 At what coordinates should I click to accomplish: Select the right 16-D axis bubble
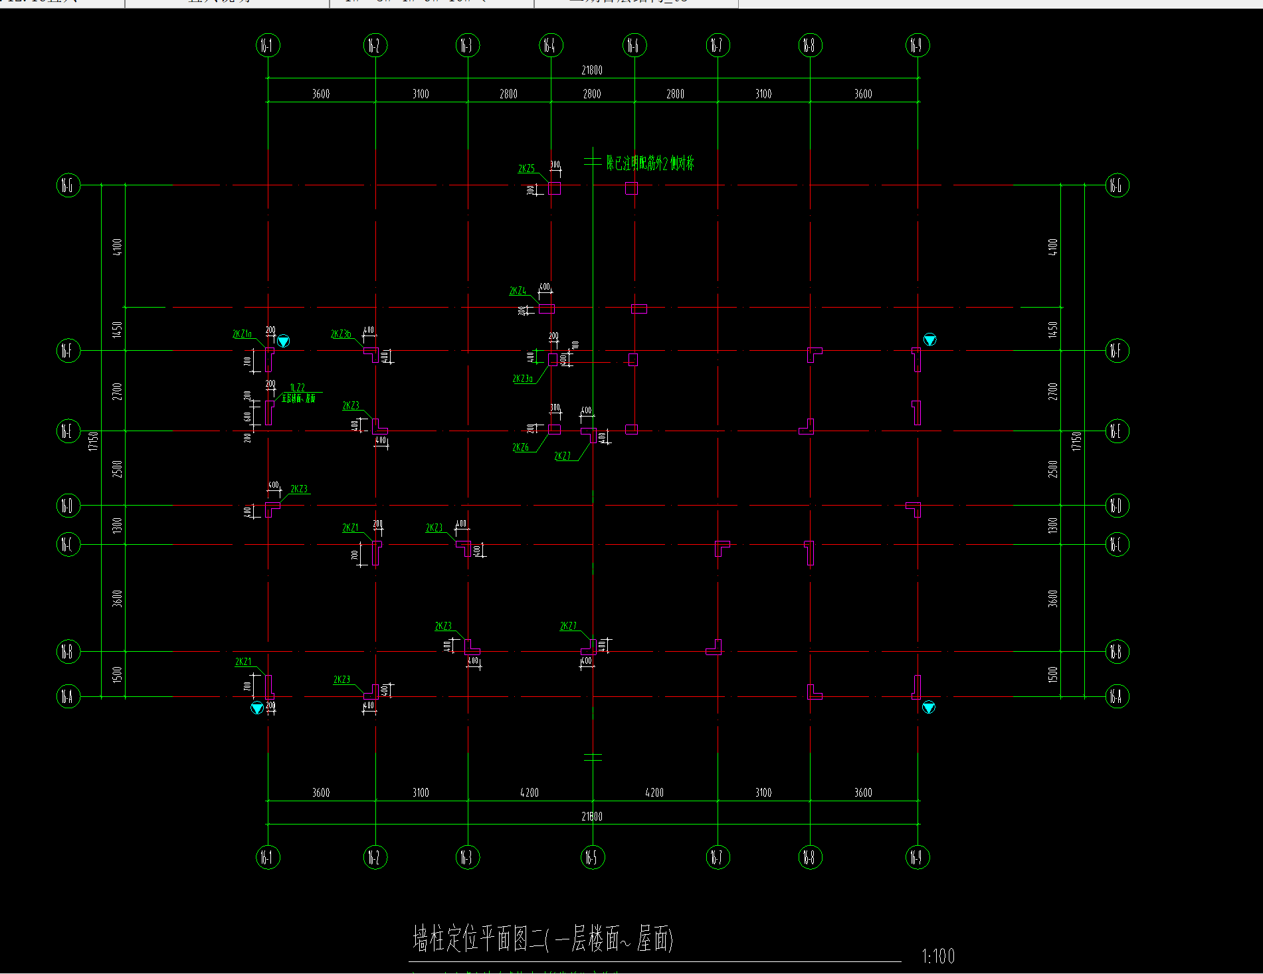point(1117,506)
